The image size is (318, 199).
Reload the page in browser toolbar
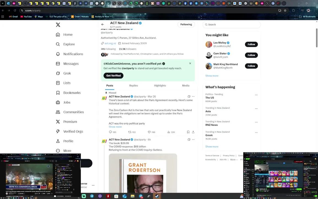pyautogui.click(x=15, y=11)
